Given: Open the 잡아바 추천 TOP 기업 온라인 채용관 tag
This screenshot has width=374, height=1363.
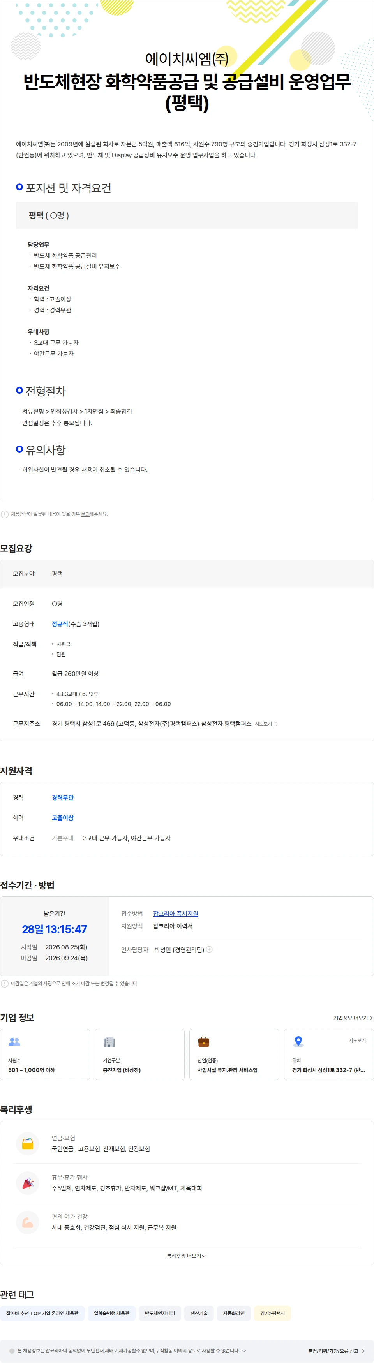Looking at the screenshot, I should click(x=42, y=1313).
